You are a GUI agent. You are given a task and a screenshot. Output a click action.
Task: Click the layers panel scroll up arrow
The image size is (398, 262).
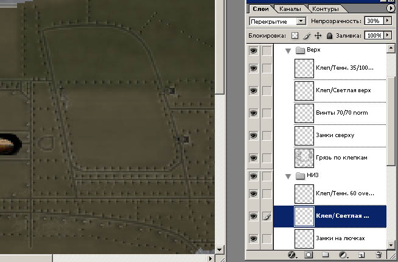tap(391, 48)
